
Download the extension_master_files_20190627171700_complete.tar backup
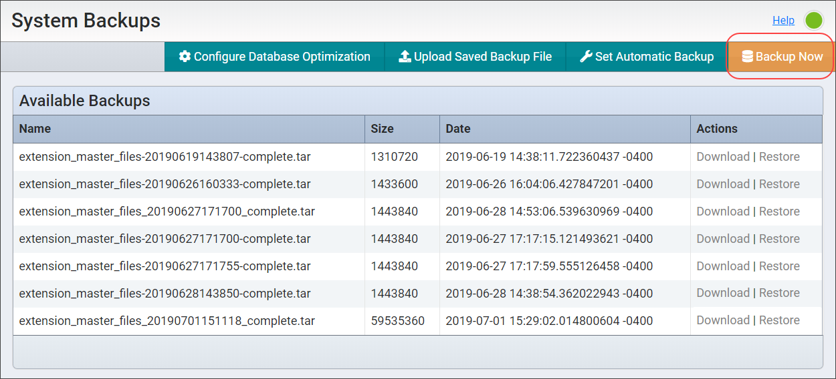[723, 212]
